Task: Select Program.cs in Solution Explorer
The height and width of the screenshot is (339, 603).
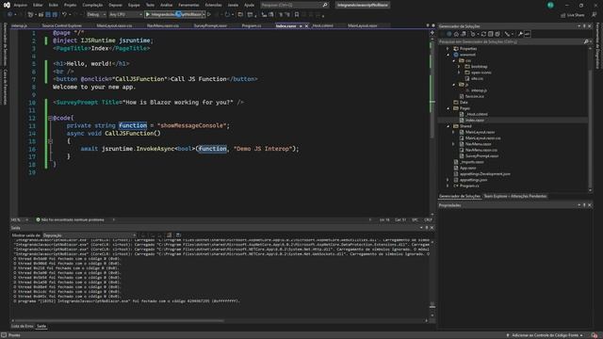Action: coord(469,186)
